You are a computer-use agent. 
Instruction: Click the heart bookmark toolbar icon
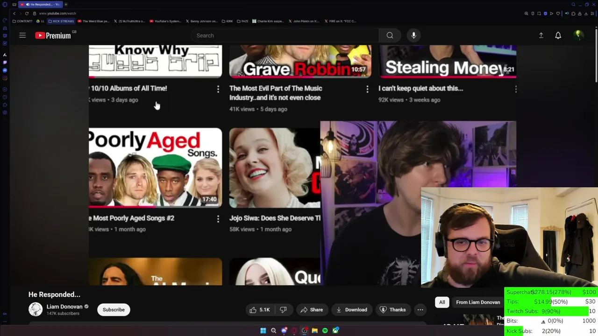click(557, 14)
